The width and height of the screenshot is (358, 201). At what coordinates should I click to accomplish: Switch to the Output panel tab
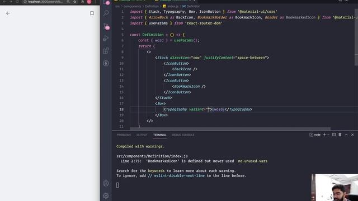(x=142, y=135)
